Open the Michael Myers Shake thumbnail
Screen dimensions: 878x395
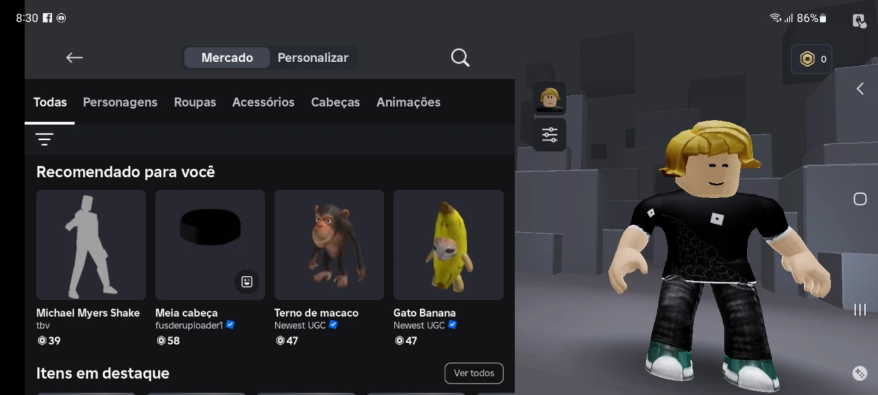(x=91, y=245)
